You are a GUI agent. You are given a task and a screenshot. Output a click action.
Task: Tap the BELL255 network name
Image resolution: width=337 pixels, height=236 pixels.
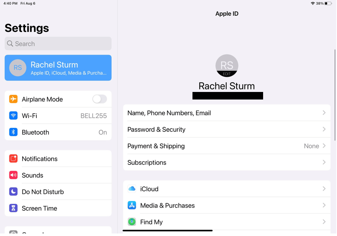[x=93, y=116]
